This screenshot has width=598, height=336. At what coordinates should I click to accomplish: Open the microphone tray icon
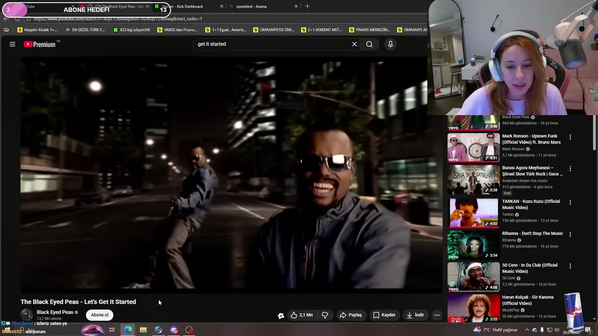click(x=542, y=330)
